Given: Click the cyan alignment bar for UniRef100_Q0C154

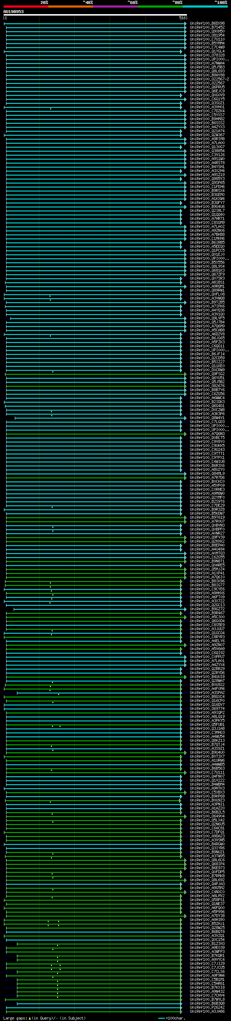Looking at the screenshot, I should (x=94, y=940).
